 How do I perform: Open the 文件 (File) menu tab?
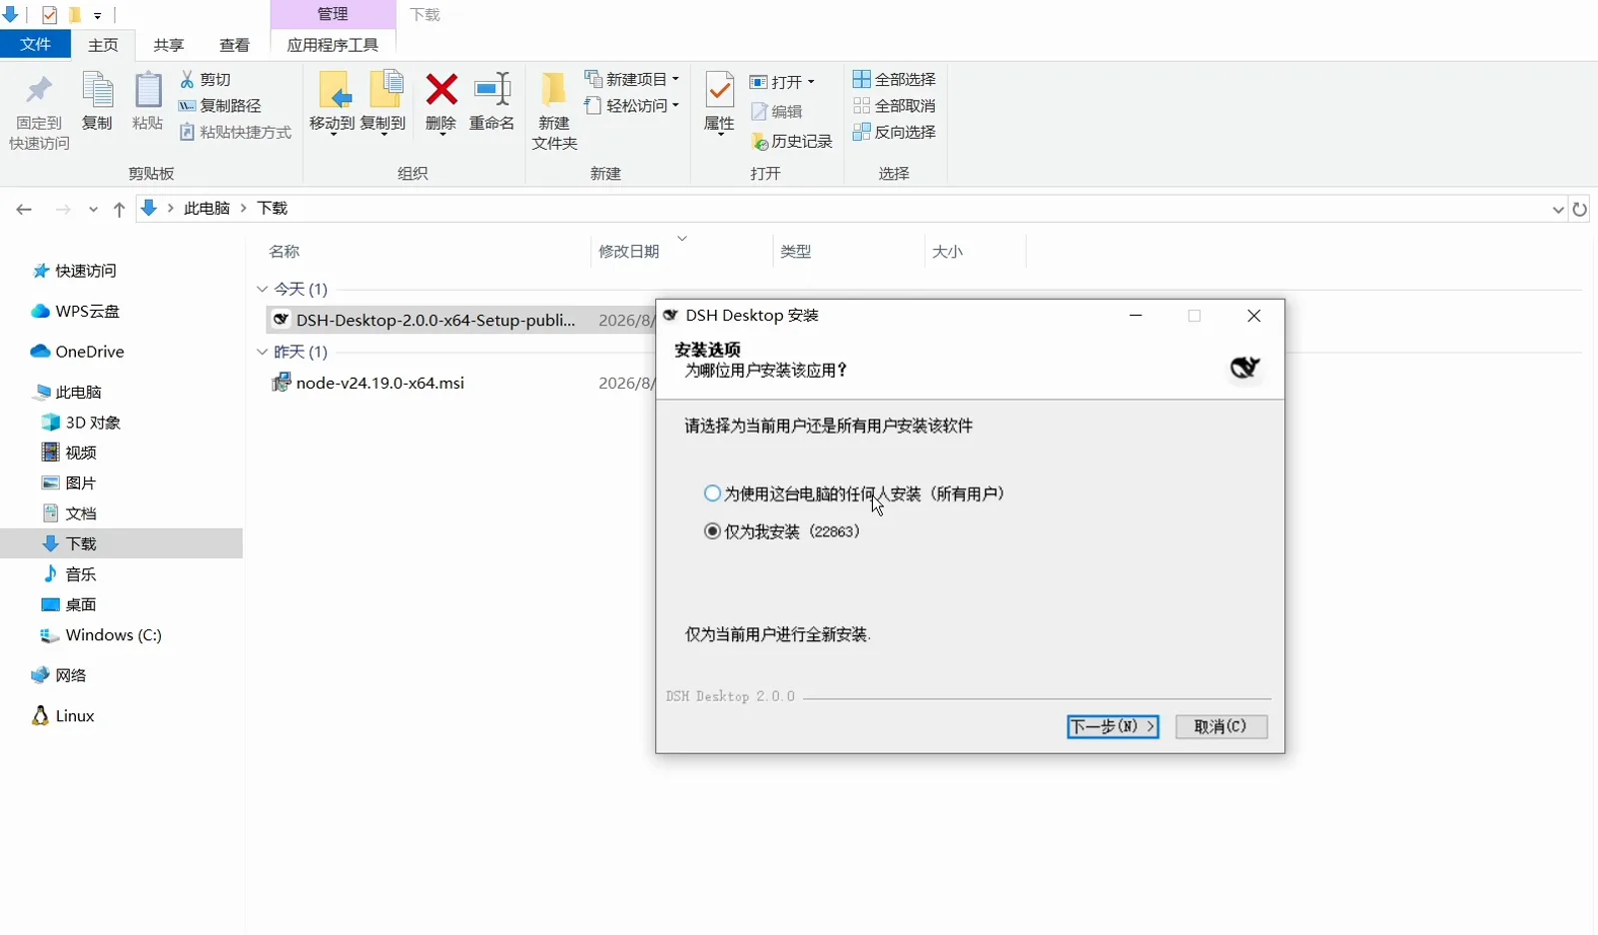click(x=35, y=44)
